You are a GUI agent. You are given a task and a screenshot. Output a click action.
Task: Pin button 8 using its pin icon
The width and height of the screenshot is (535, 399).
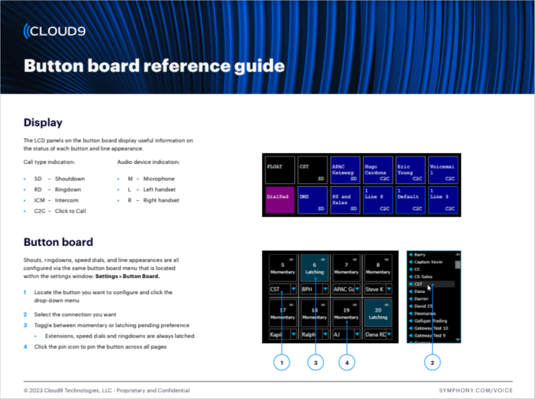(x=387, y=259)
